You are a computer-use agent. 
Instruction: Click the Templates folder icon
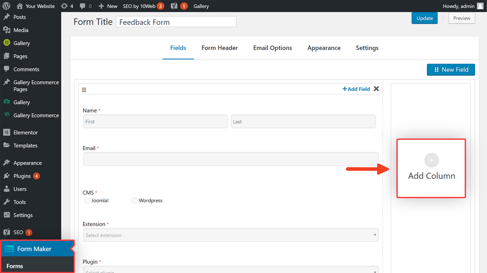point(7,145)
